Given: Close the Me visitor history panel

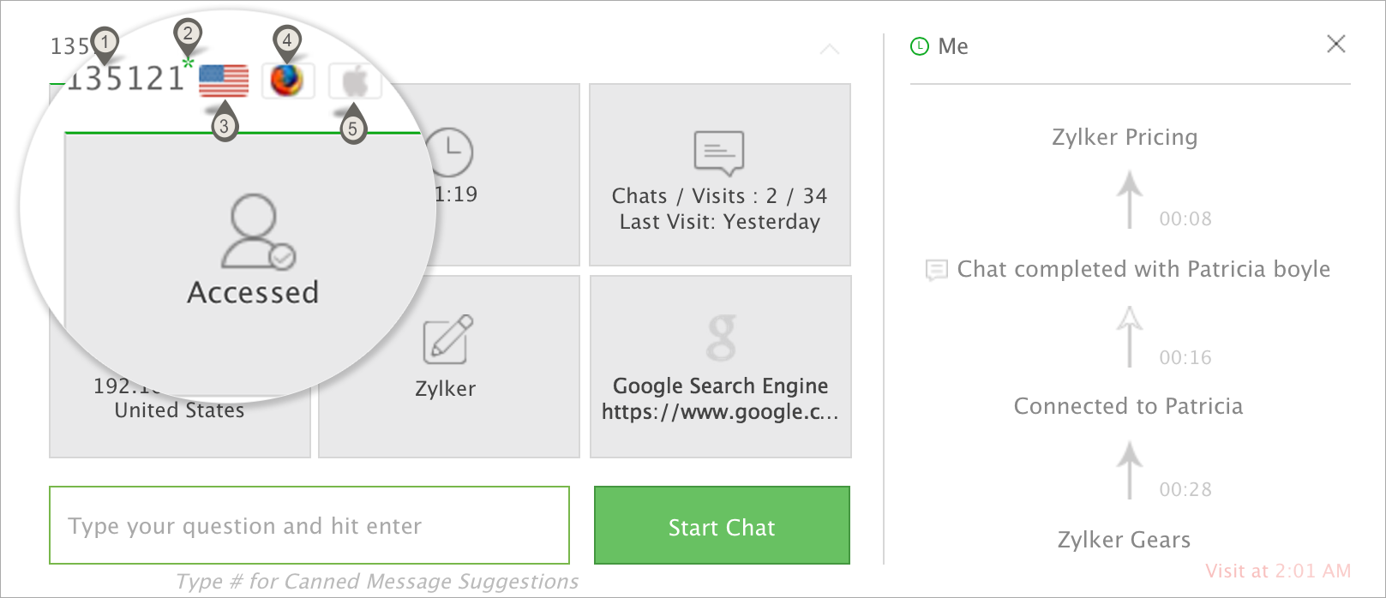Looking at the screenshot, I should point(1335,44).
